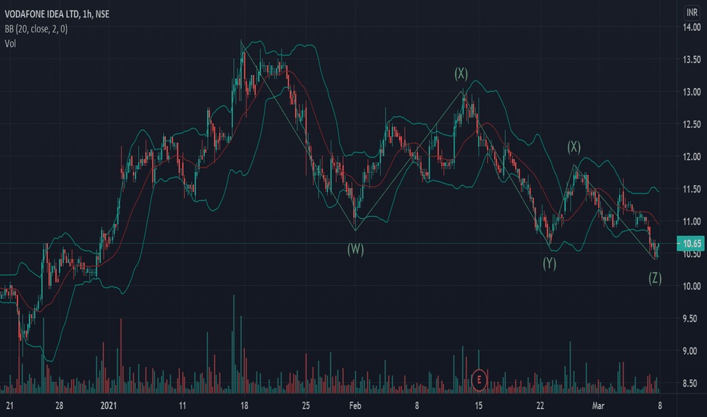Viewport: 707px width, 417px height.
Task: Click the 10.65 current price label
Action: click(x=690, y=244)
